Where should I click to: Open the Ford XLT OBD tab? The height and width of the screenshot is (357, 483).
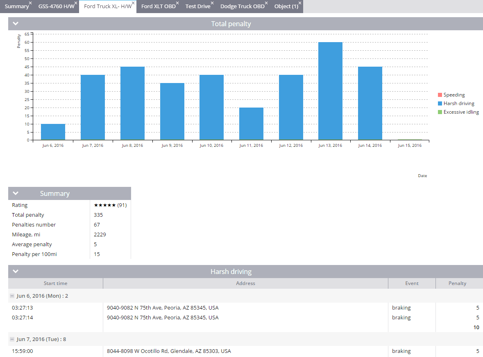click(158, 7)
